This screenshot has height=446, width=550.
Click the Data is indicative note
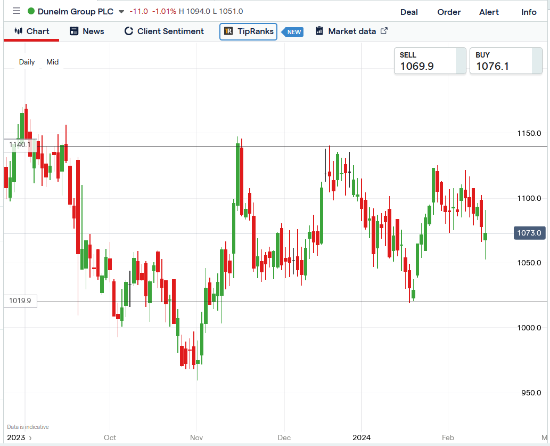(x=28, y=427)
